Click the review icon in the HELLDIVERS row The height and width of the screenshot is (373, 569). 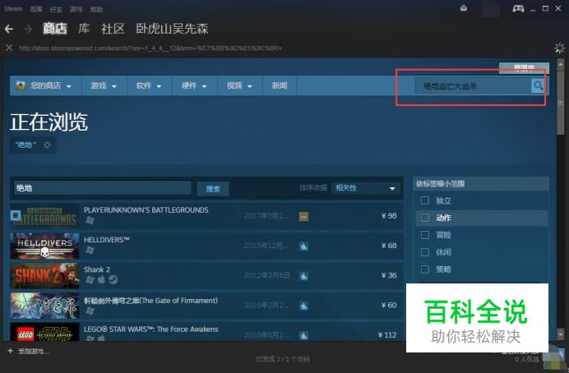[x=303, y=246]
